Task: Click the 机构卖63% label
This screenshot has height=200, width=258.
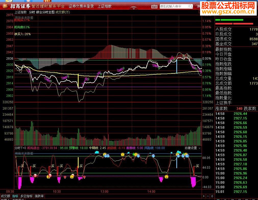Action: coord(22,27)
